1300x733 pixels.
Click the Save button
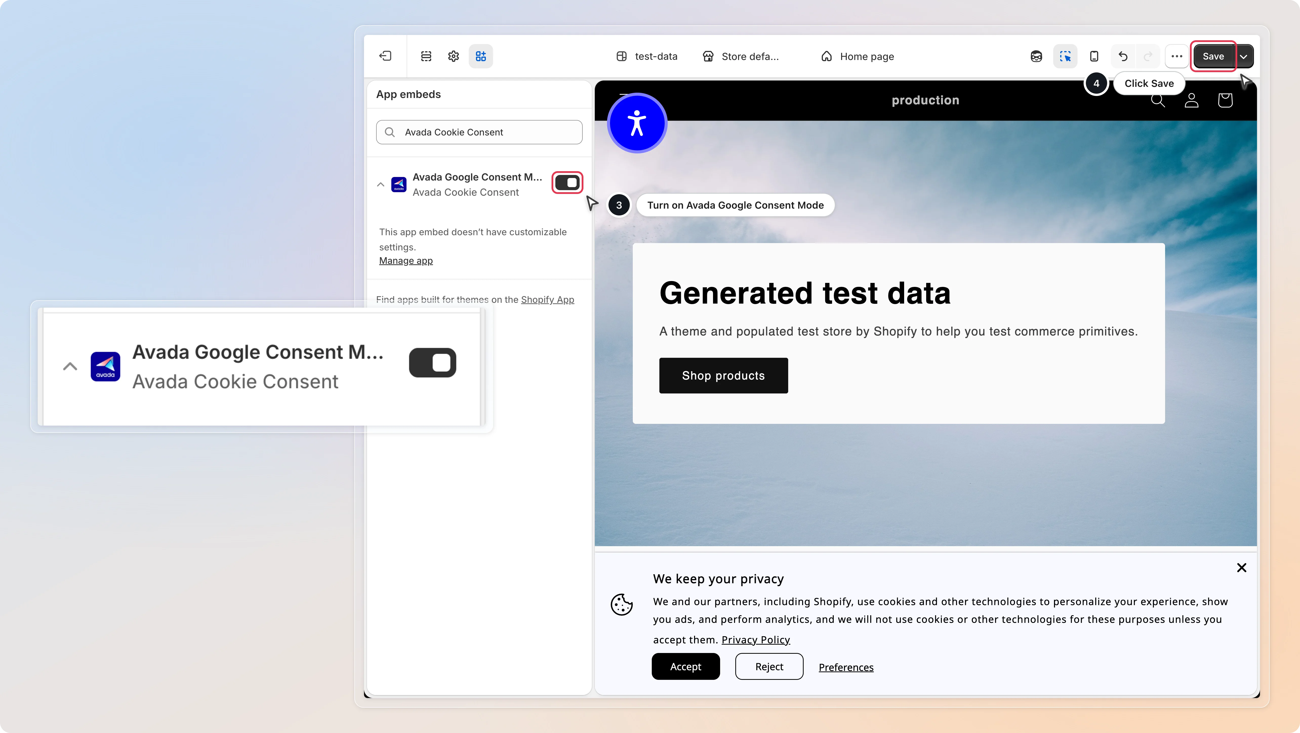1213,56
